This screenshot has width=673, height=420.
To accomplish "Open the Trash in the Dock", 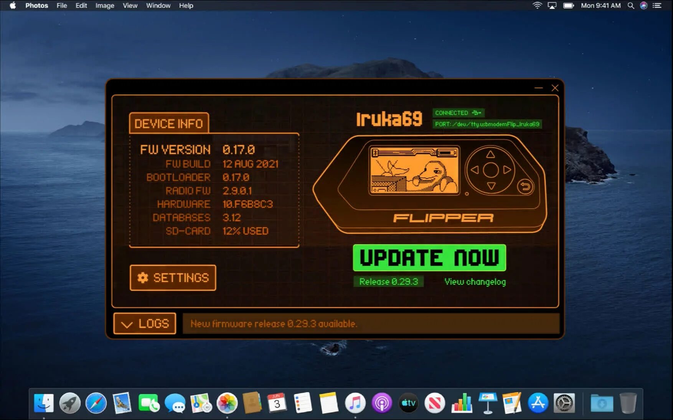I will (x=628, y=403).
